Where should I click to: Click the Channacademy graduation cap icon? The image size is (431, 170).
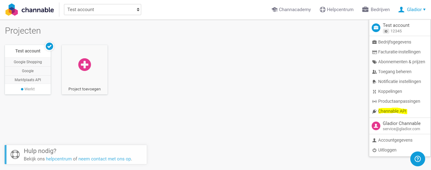[x=274, y=10]
